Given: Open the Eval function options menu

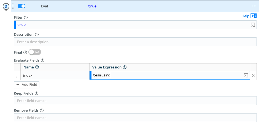Looking at the screenshot, I should 254,6.
